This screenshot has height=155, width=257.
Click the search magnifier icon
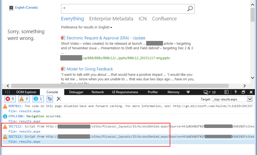click(190, 9)
